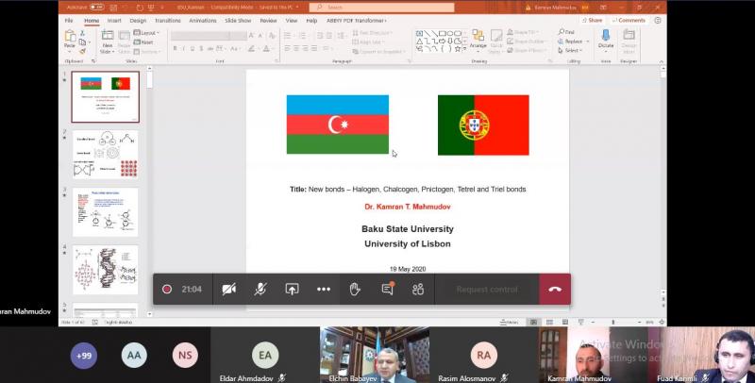Open the Animations tab
This screenshot has height=383, width=755.
click(x=203, y=21)
